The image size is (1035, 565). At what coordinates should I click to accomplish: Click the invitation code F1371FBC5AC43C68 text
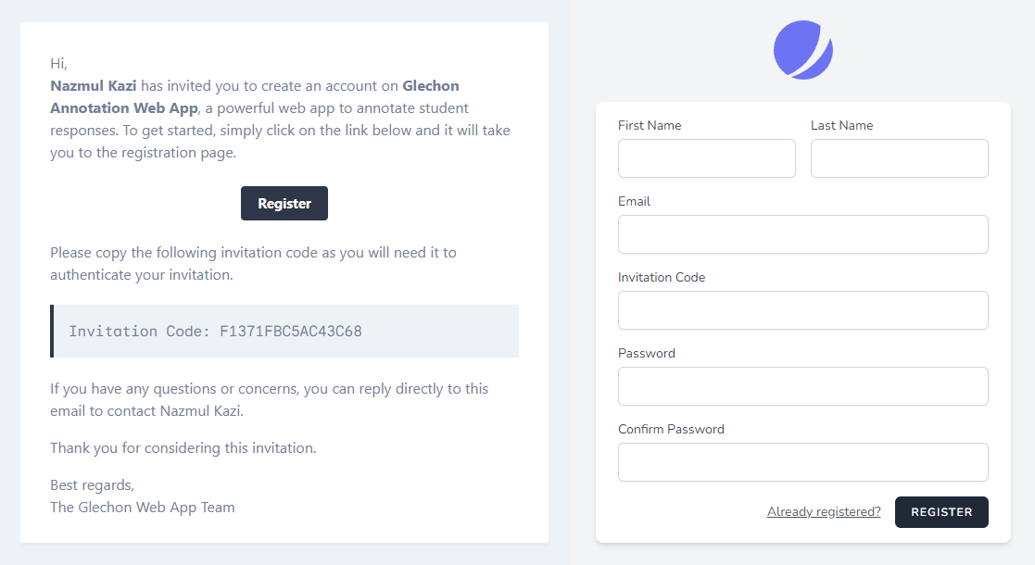[290, 332]
